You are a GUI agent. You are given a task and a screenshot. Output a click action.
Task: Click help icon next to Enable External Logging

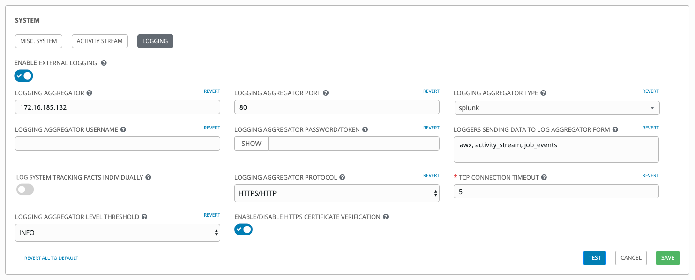pos(104,63)
